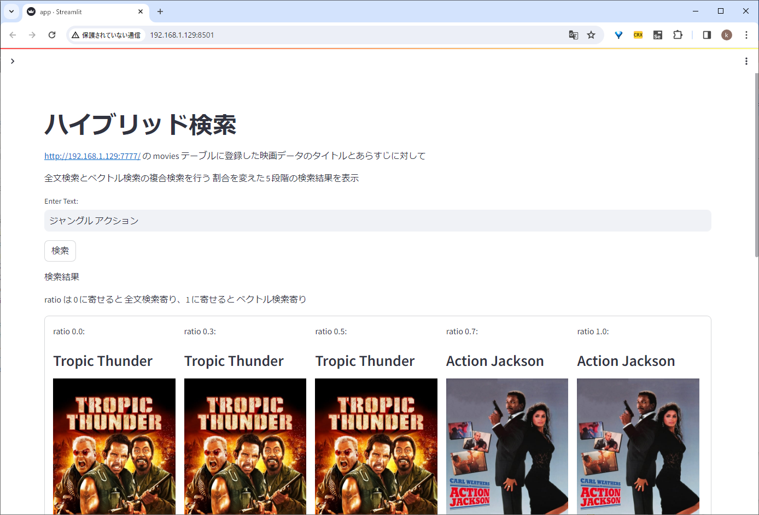
Task: Go back to previous page
Action: pos(13,35)
